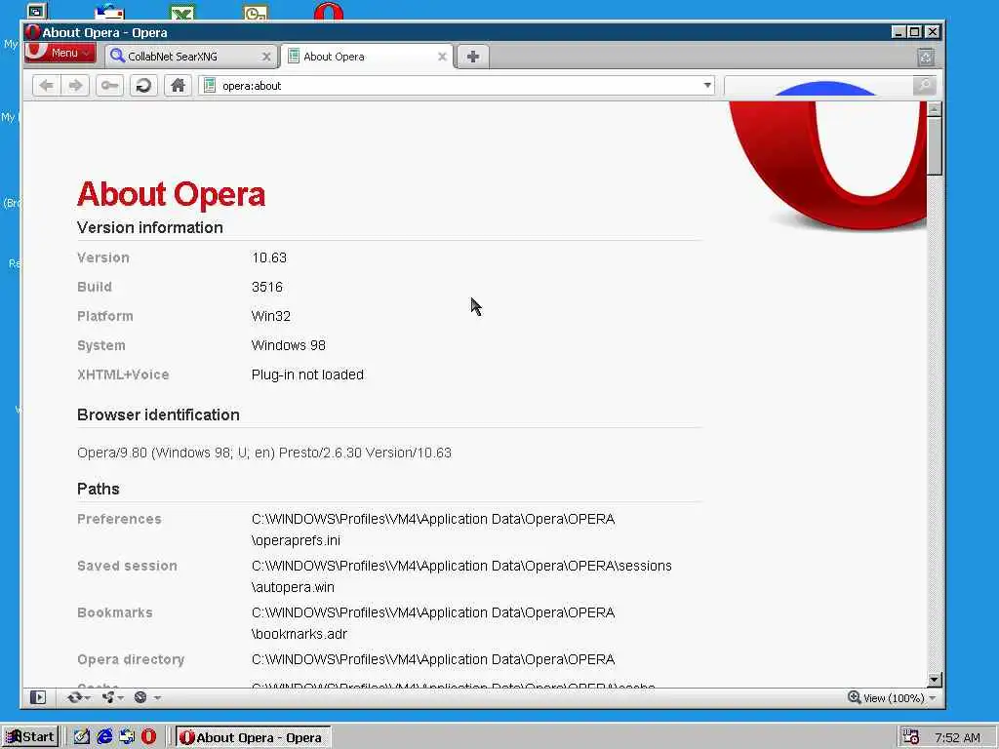Close the CollabNet SearXNG tab
The height and width of the screenshot is (749, 999).
coord(266,57)
